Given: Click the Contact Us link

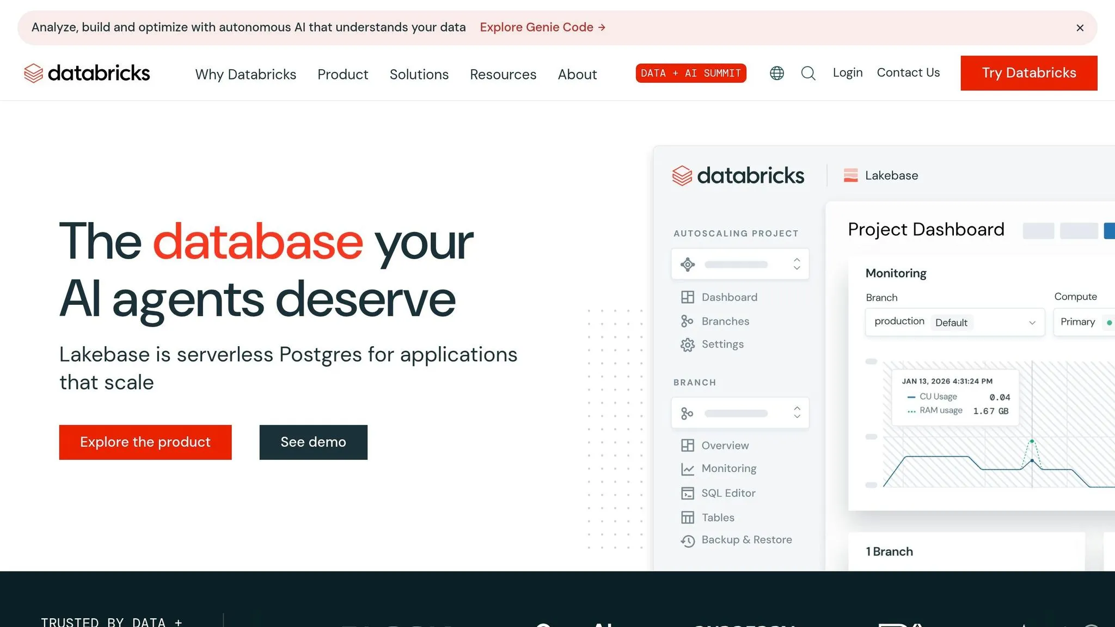Looking at the screenshot, I should tap(908, 72).
